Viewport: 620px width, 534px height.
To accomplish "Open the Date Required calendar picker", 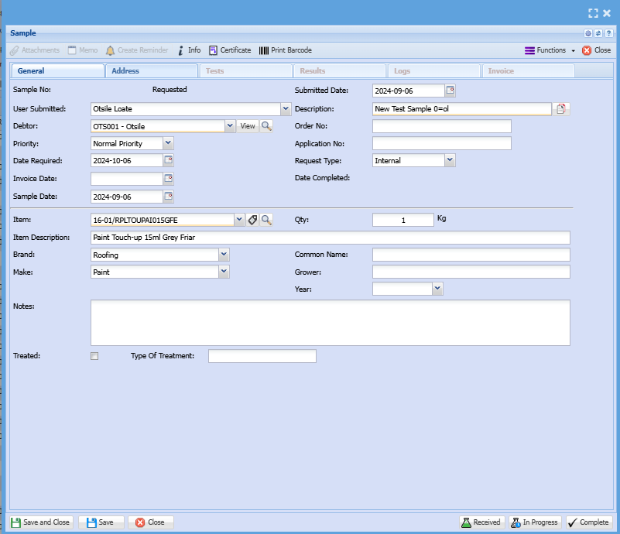I will click(169, 160).
